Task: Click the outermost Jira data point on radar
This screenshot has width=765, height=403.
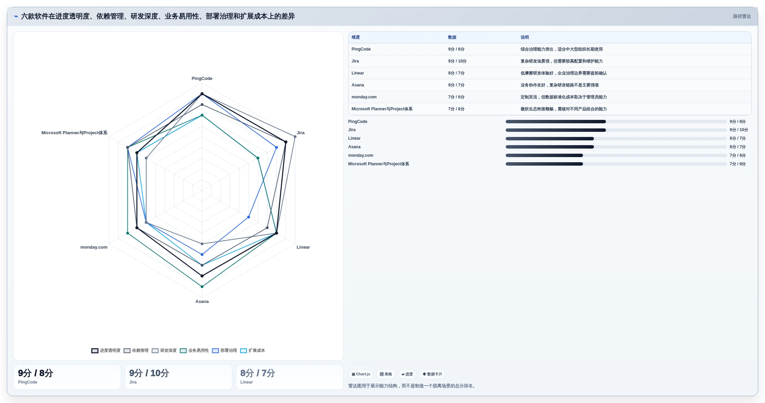Action: point(295,137)
